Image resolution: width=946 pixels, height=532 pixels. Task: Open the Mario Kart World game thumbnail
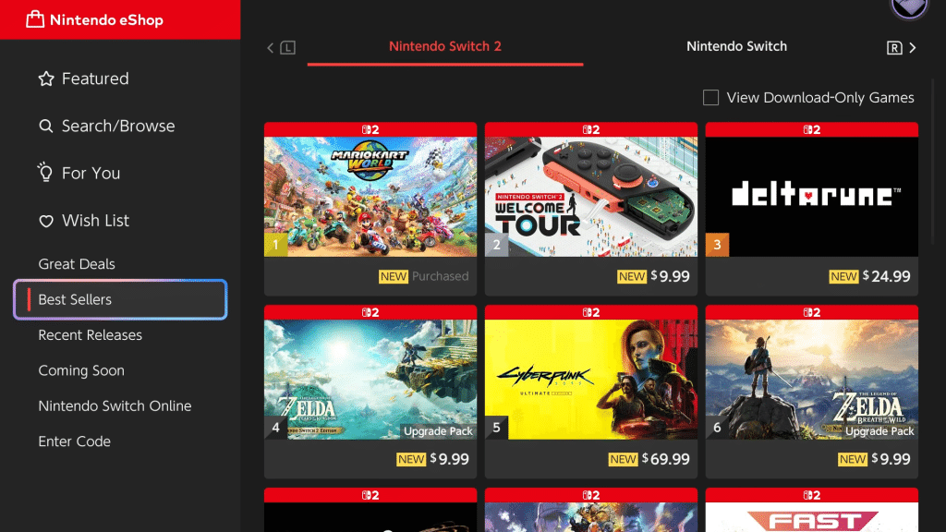370,197
